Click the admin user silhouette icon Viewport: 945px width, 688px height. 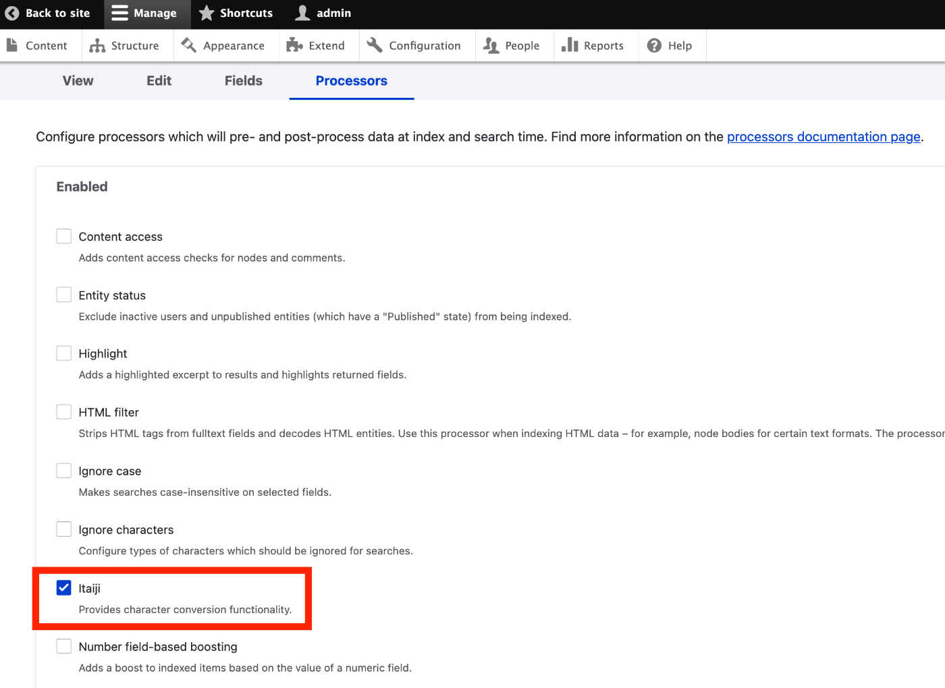pos(303,13)
